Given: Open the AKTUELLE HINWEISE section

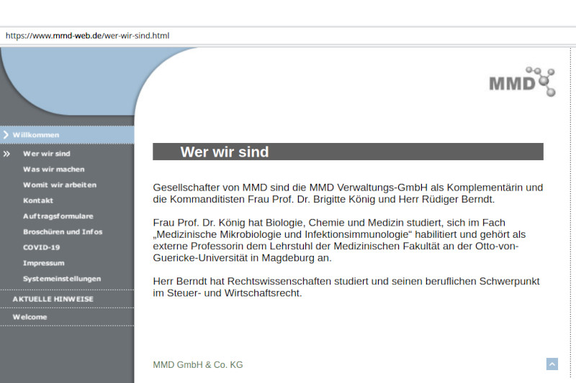Looking at the screenshot, I should tap(53, 299).
